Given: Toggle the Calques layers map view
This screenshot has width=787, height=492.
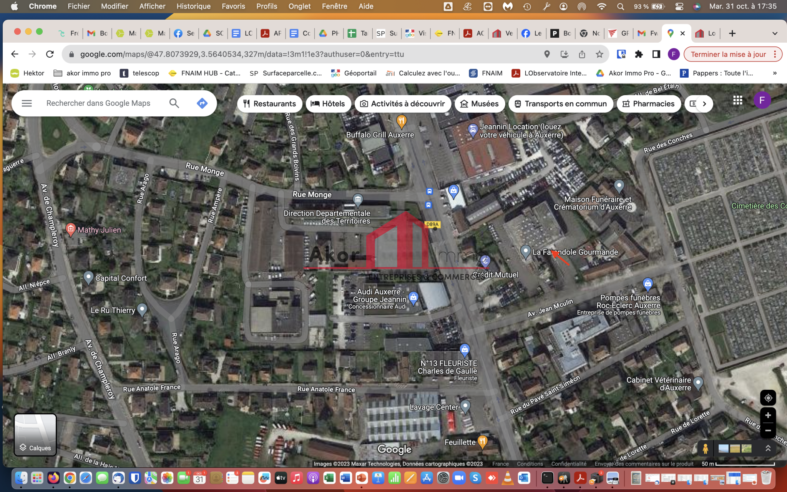Looking at the screenshot, I should point(35,435).
